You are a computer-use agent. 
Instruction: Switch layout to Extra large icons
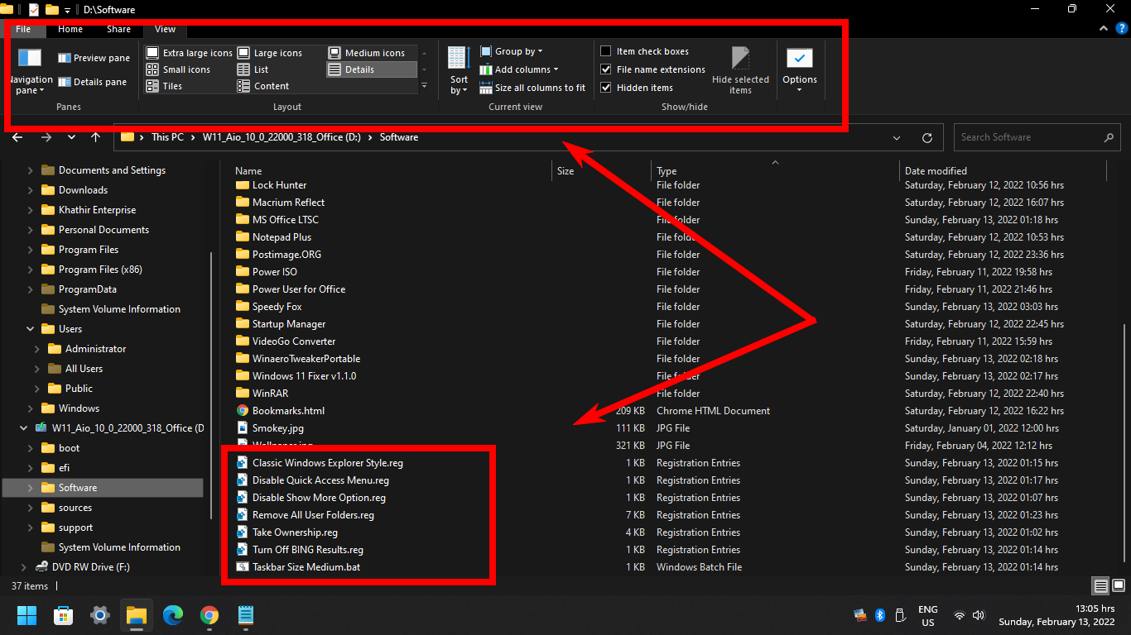190,53
